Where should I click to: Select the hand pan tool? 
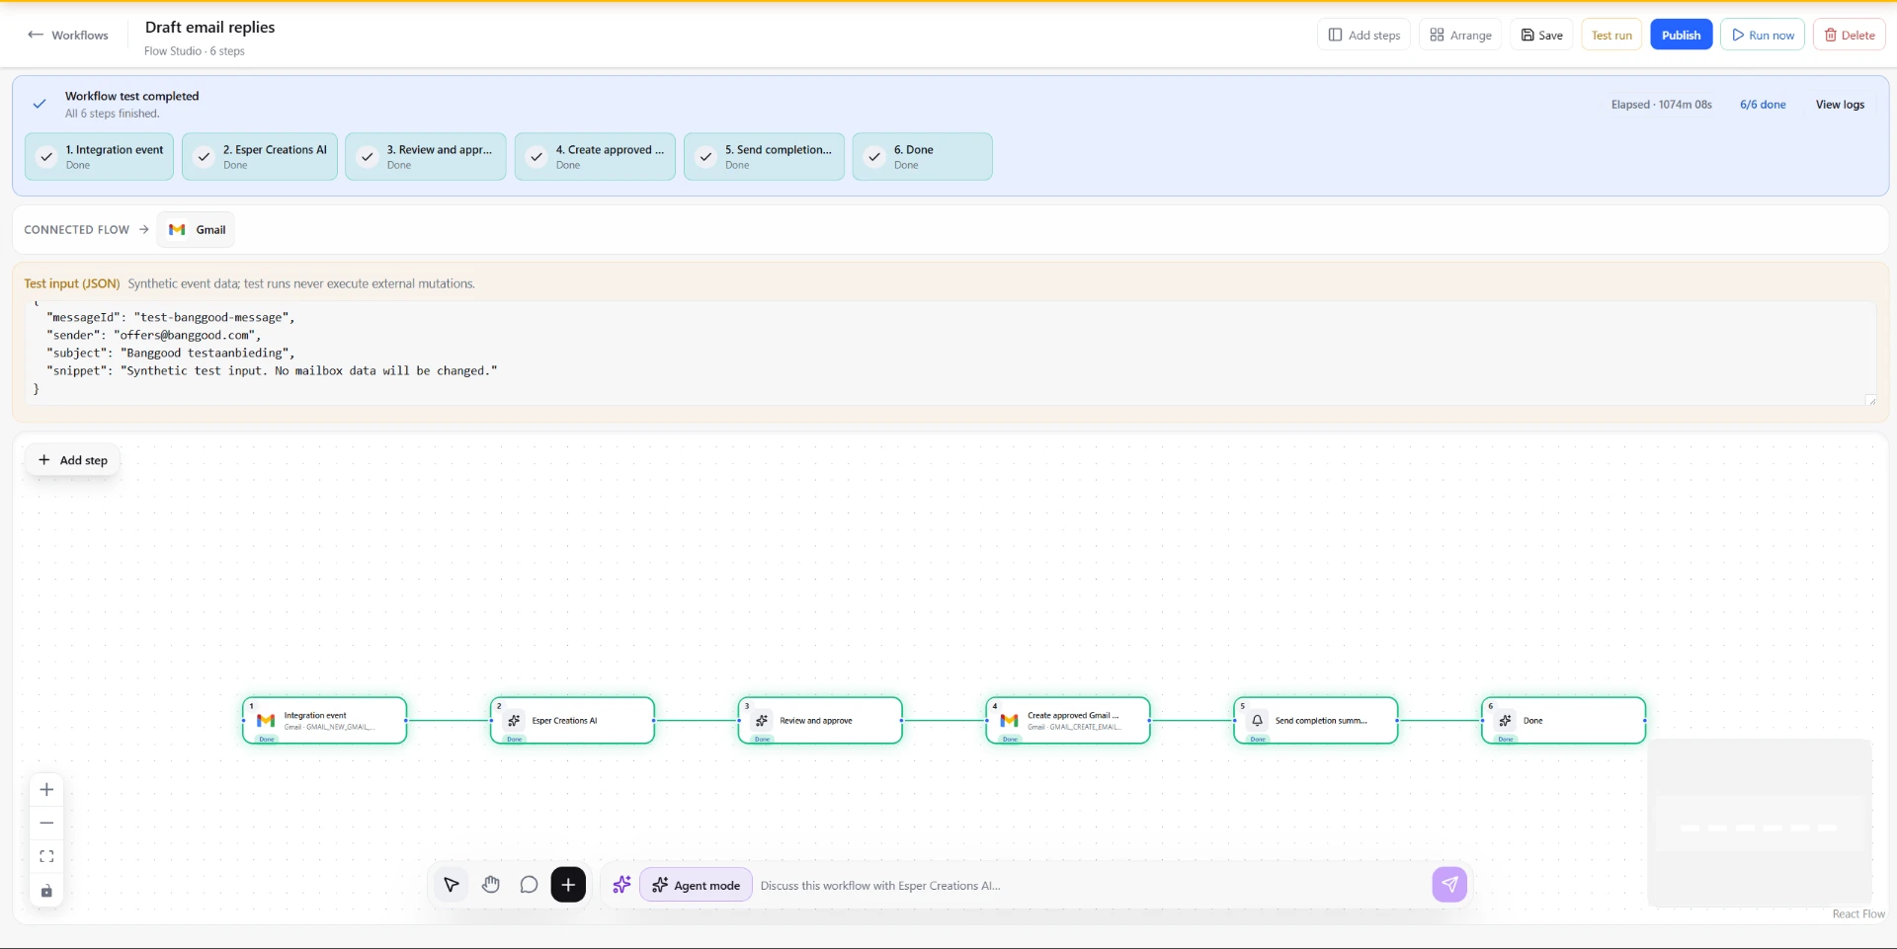click(x=491, y=885)
